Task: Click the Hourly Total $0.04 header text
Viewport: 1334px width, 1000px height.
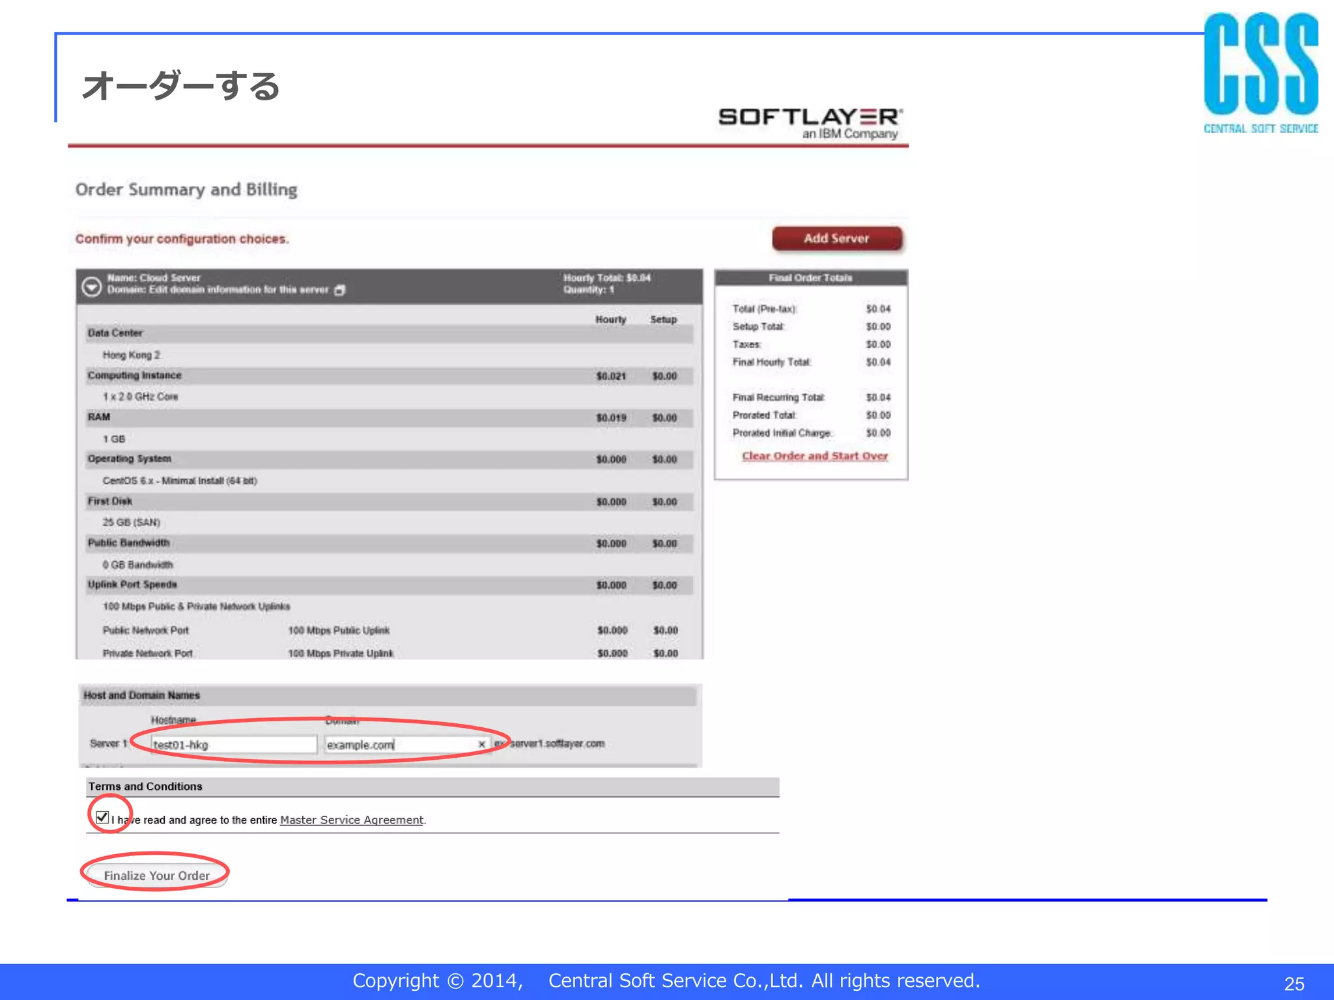Action: tap(607, 278)
